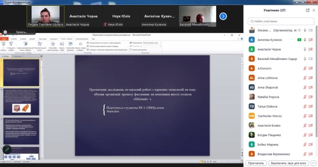Click next arrow in video gallery strip
The image size is (318, 167).
223,16
